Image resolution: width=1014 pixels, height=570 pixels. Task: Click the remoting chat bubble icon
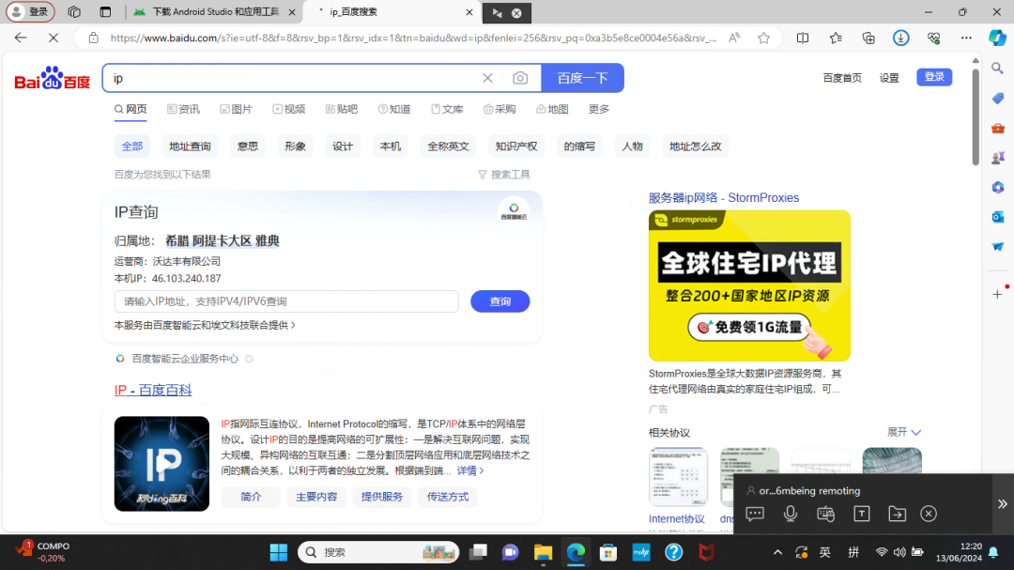point(755,514)
